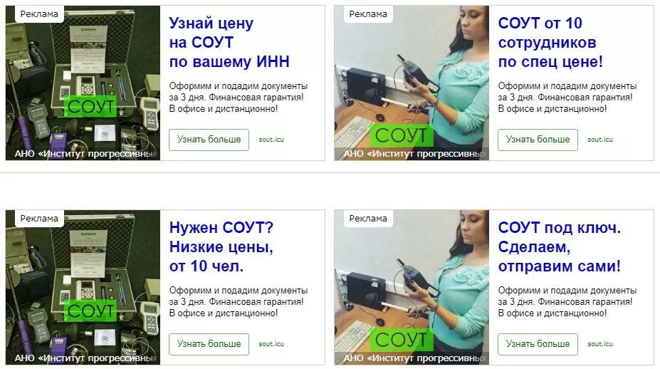Screen dimensions: 660x369
Task: Click woman with device image in 'СОУТ под ключ' ad
Action: click(412, 287)
